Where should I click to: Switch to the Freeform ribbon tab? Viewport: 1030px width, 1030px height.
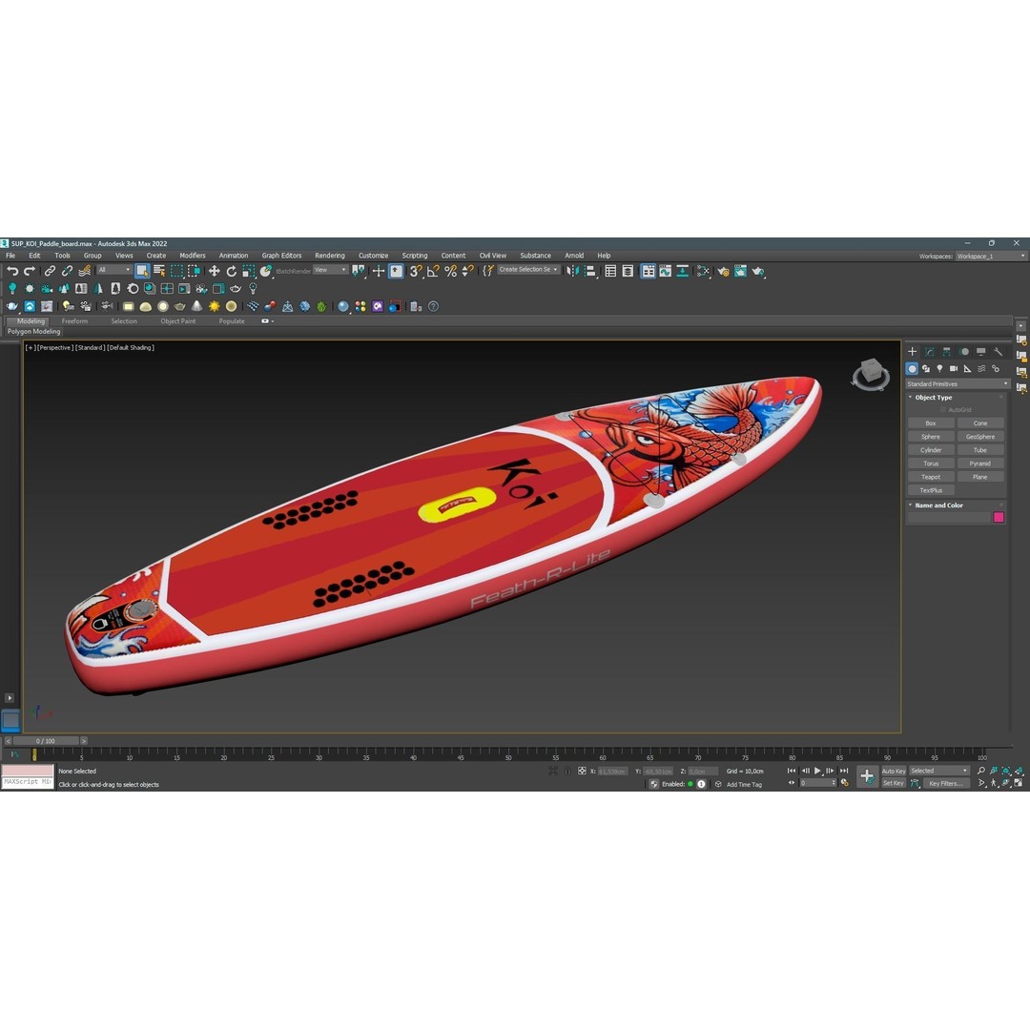tap(74, 321)
